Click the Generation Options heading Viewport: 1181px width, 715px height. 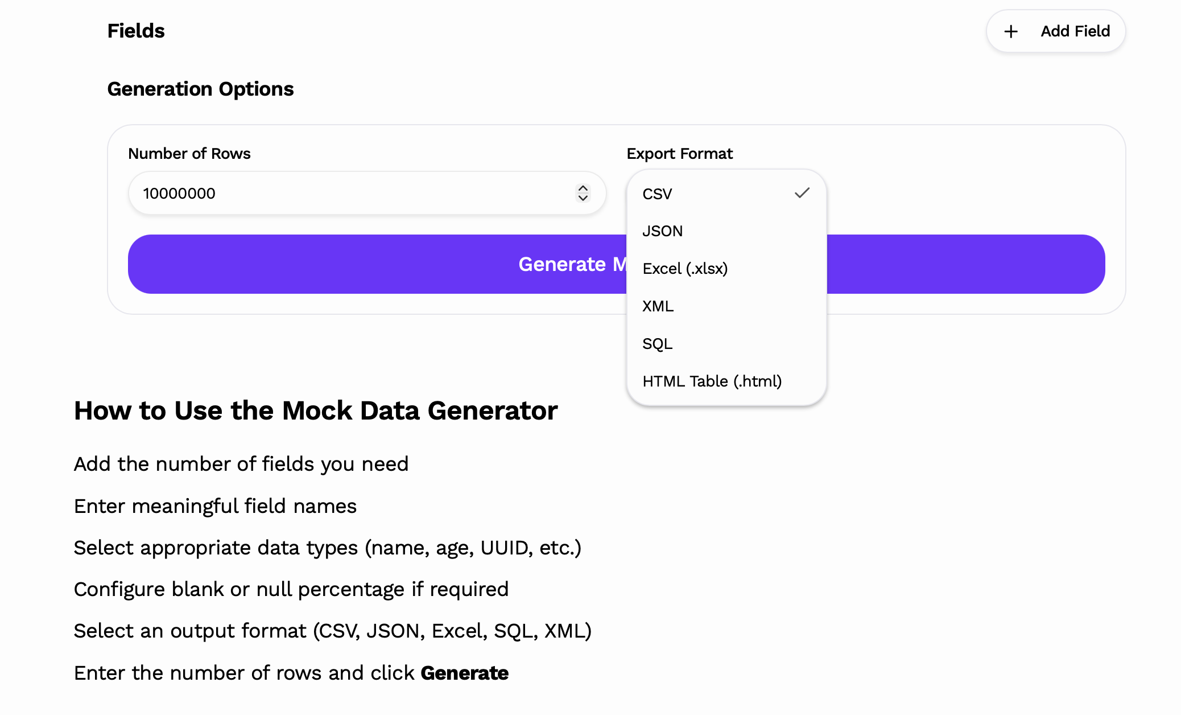point(200,89)
